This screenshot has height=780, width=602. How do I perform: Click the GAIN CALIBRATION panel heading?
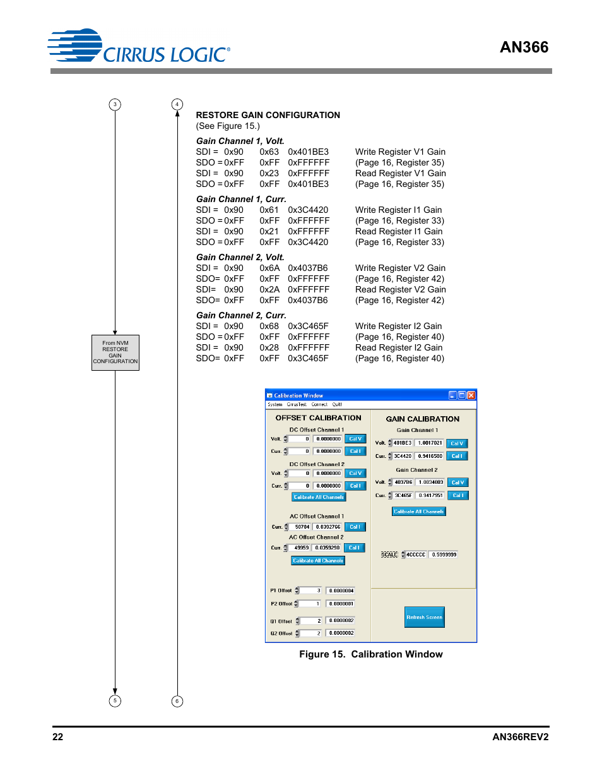(423, 419)
